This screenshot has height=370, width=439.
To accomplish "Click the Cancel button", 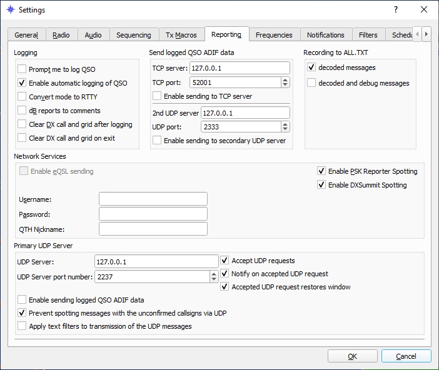I will click(406, 356).
